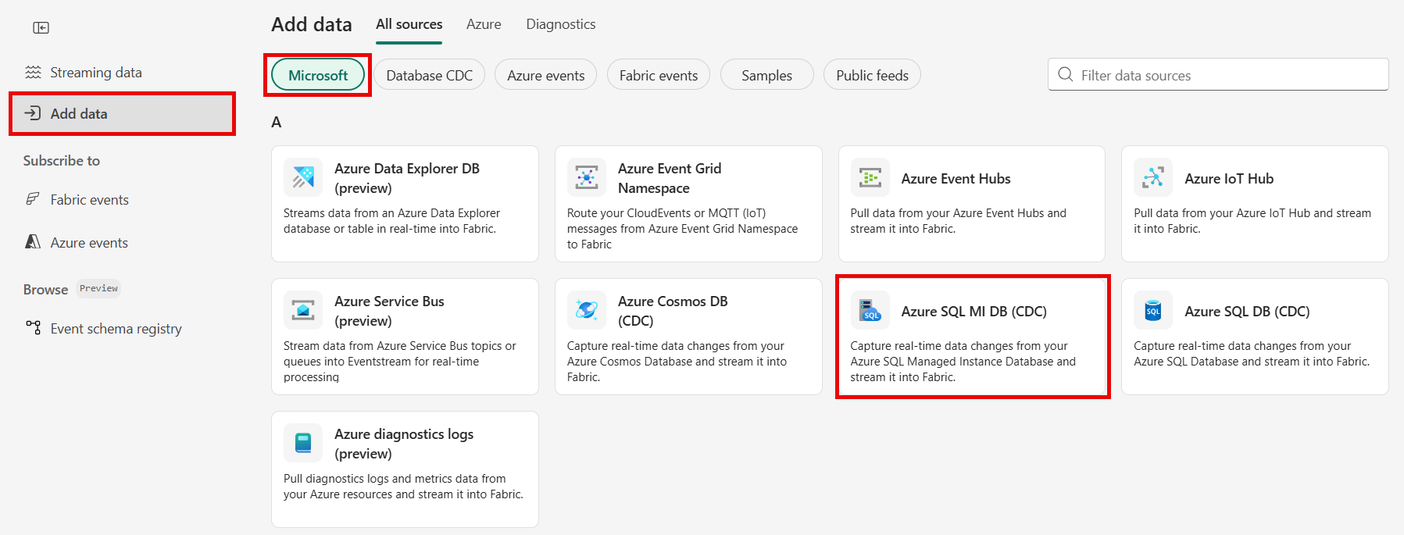Click the Azure Service Bus icon
1404x535 pixels.
[303, 310]
